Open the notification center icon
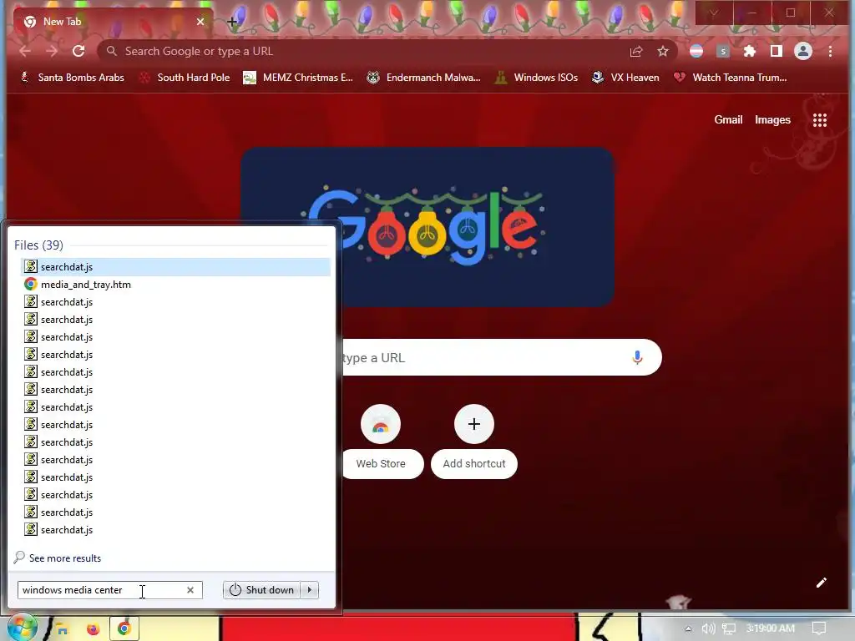 coord(819,628)
